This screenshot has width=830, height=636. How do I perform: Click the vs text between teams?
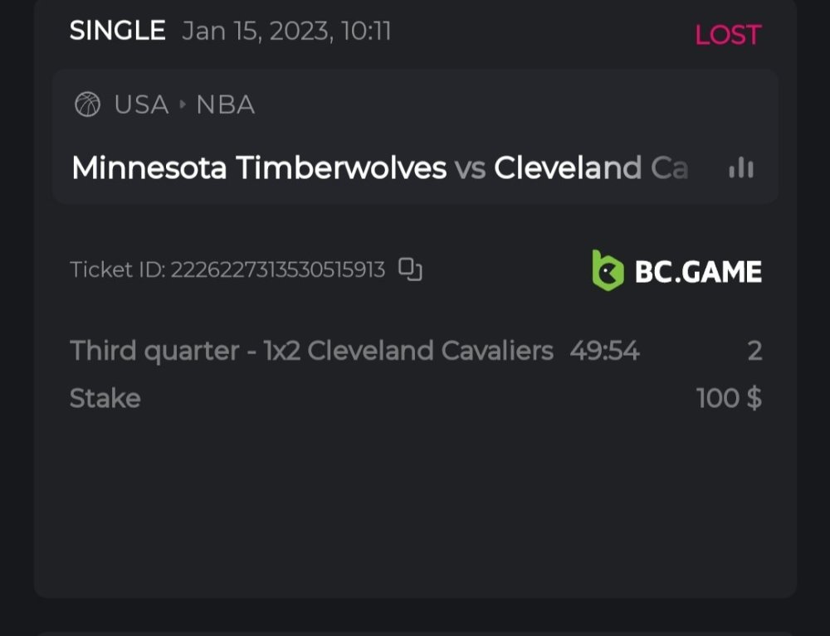pyautogui.click(x=470, y=168)
